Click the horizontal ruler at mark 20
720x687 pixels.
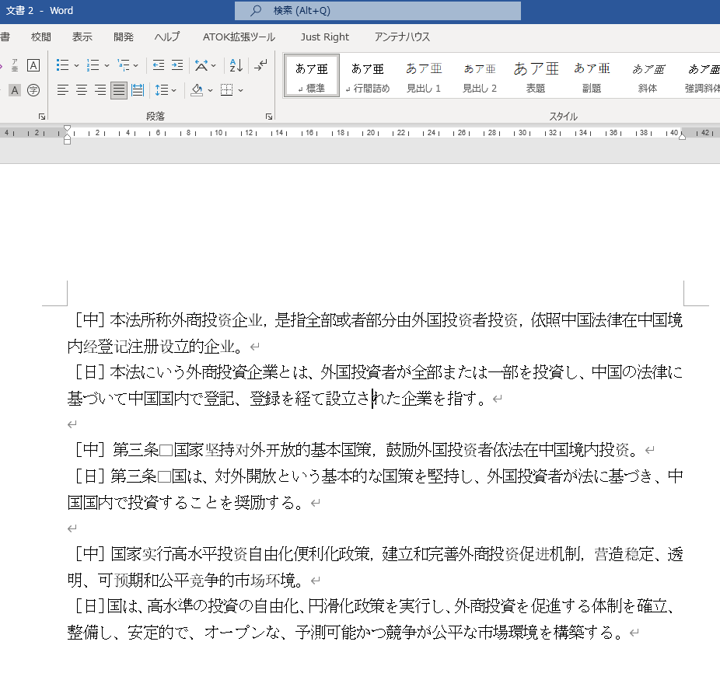pos(371,133)
